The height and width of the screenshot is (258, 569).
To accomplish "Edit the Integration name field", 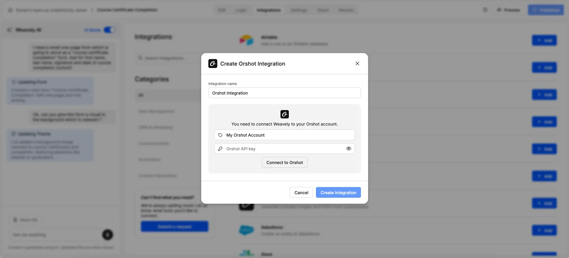I will [284, 93].
